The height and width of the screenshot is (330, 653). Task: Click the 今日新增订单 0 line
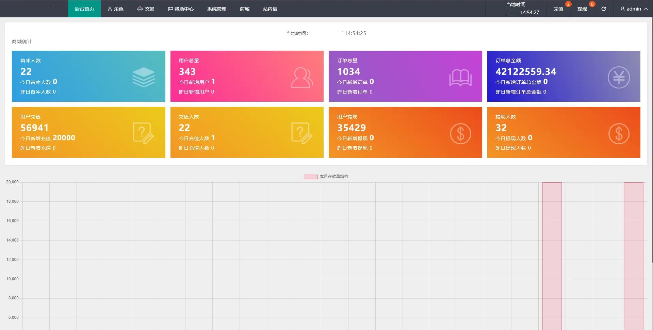[355, 82]
